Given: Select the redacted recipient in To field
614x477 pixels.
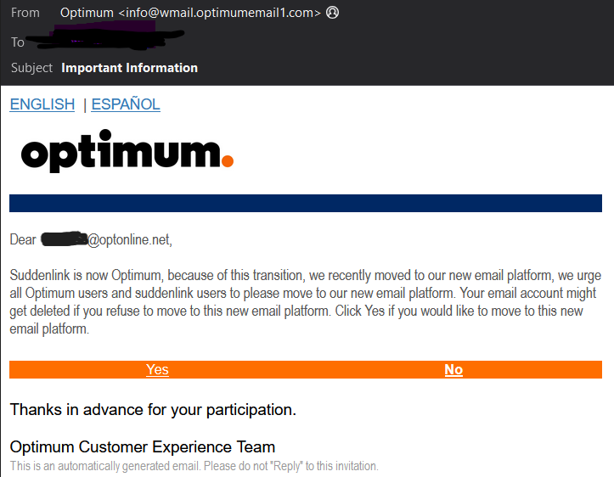Looking at the screenshot, I should pos(102,38).
